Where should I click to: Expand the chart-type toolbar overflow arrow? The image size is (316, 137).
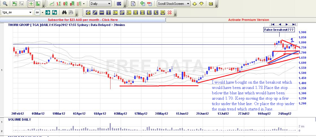tap(125, 6)
